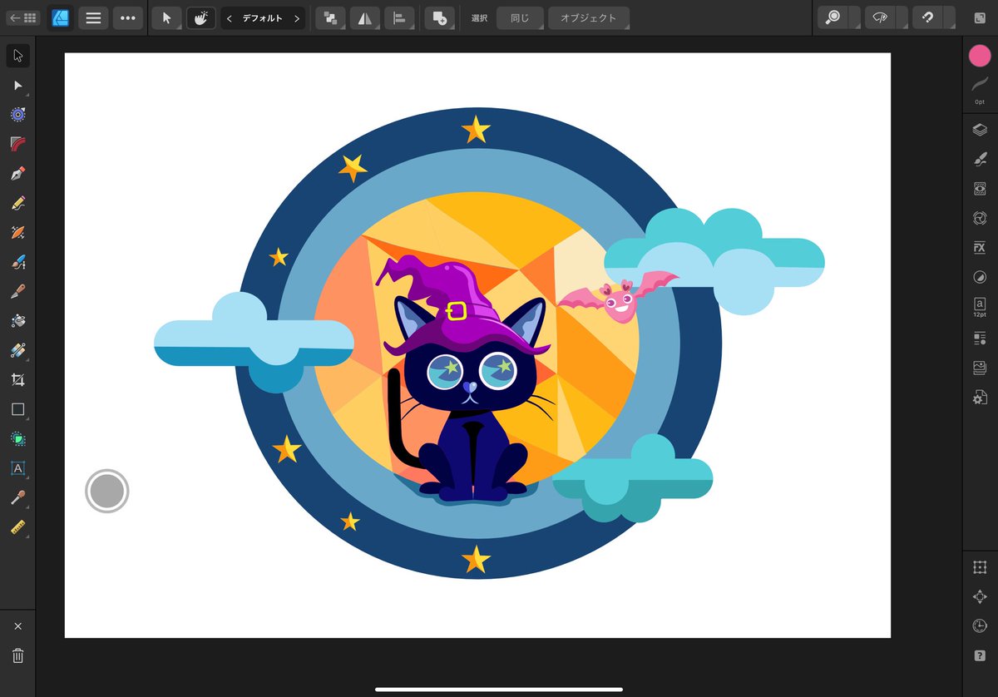This screenshot has height=697, width=998.
Task: Select the Crop tool
Action: [18, 379]
